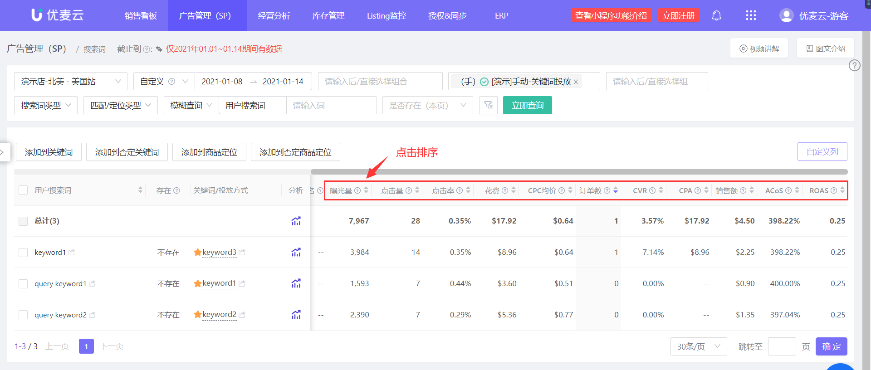
Task: Go to the Listing监控 tab
Action: pyautogui.click(x=387, y=15)
